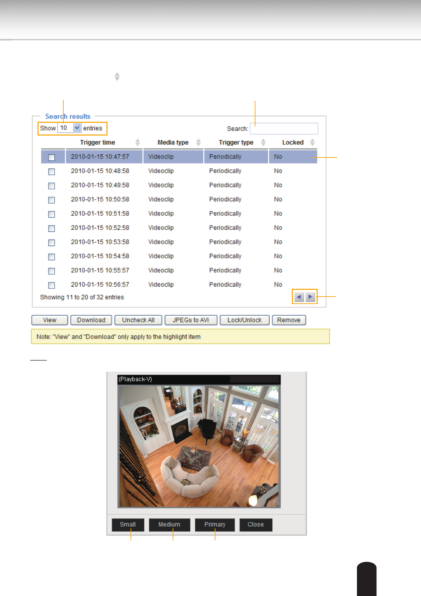
Task: Switch playback to Small size
Action: click(x=128, y=525)
